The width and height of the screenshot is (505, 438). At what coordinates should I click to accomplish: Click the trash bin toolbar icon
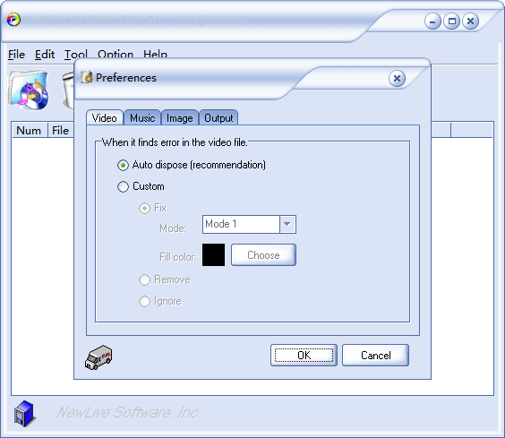click(68, 90)
